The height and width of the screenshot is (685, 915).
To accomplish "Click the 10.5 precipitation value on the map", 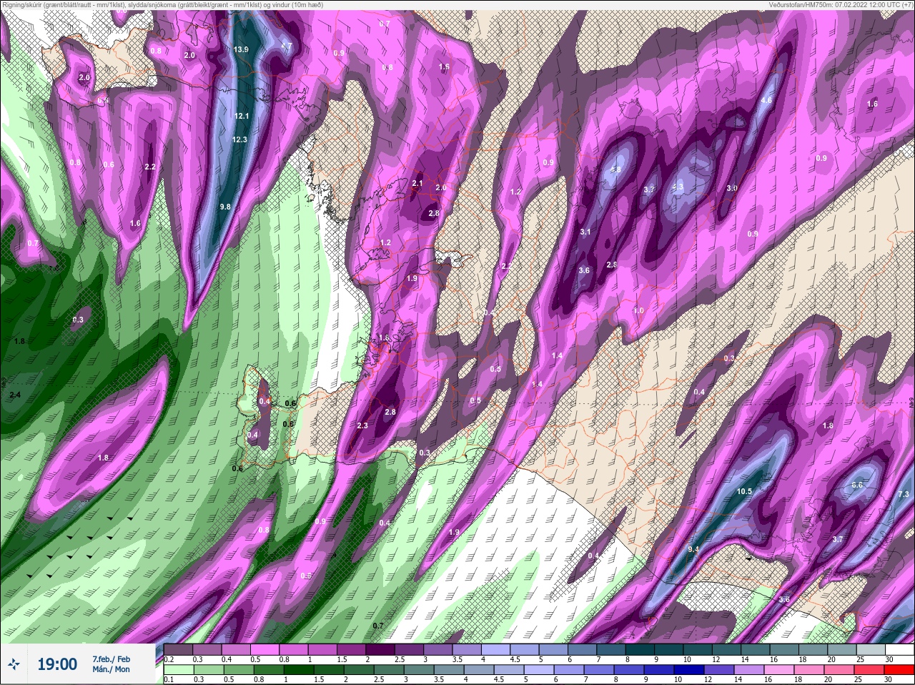I will [x=744, y=491].
